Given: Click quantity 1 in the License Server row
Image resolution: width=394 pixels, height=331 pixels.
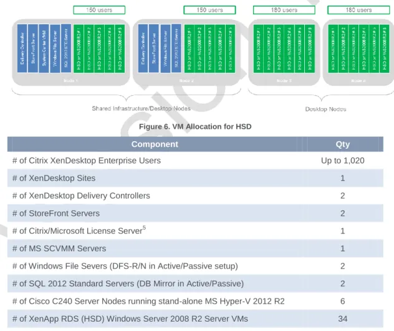Looking at the screenshot, I should tap(343, 231).
